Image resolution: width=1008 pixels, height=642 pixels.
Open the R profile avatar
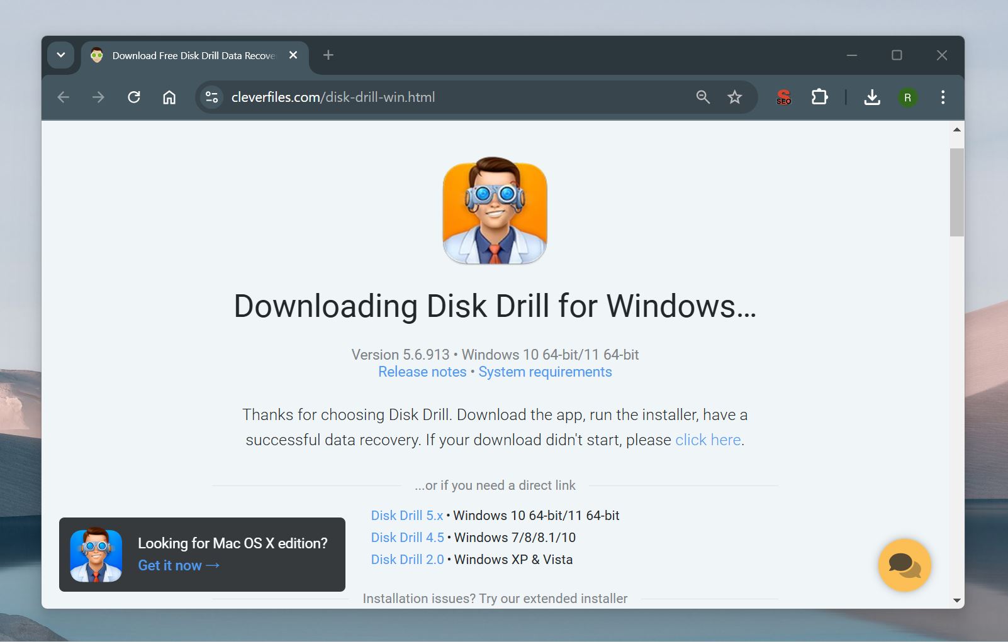point(907,97)
